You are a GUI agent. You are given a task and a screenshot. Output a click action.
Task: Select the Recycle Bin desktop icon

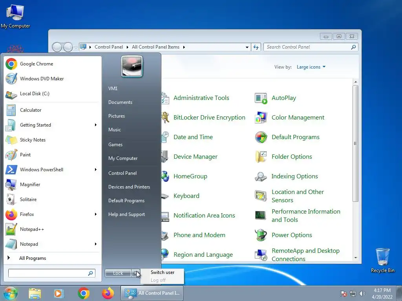coord(382,260)
